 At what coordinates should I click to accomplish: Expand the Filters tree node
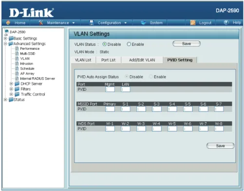(11, 89)
